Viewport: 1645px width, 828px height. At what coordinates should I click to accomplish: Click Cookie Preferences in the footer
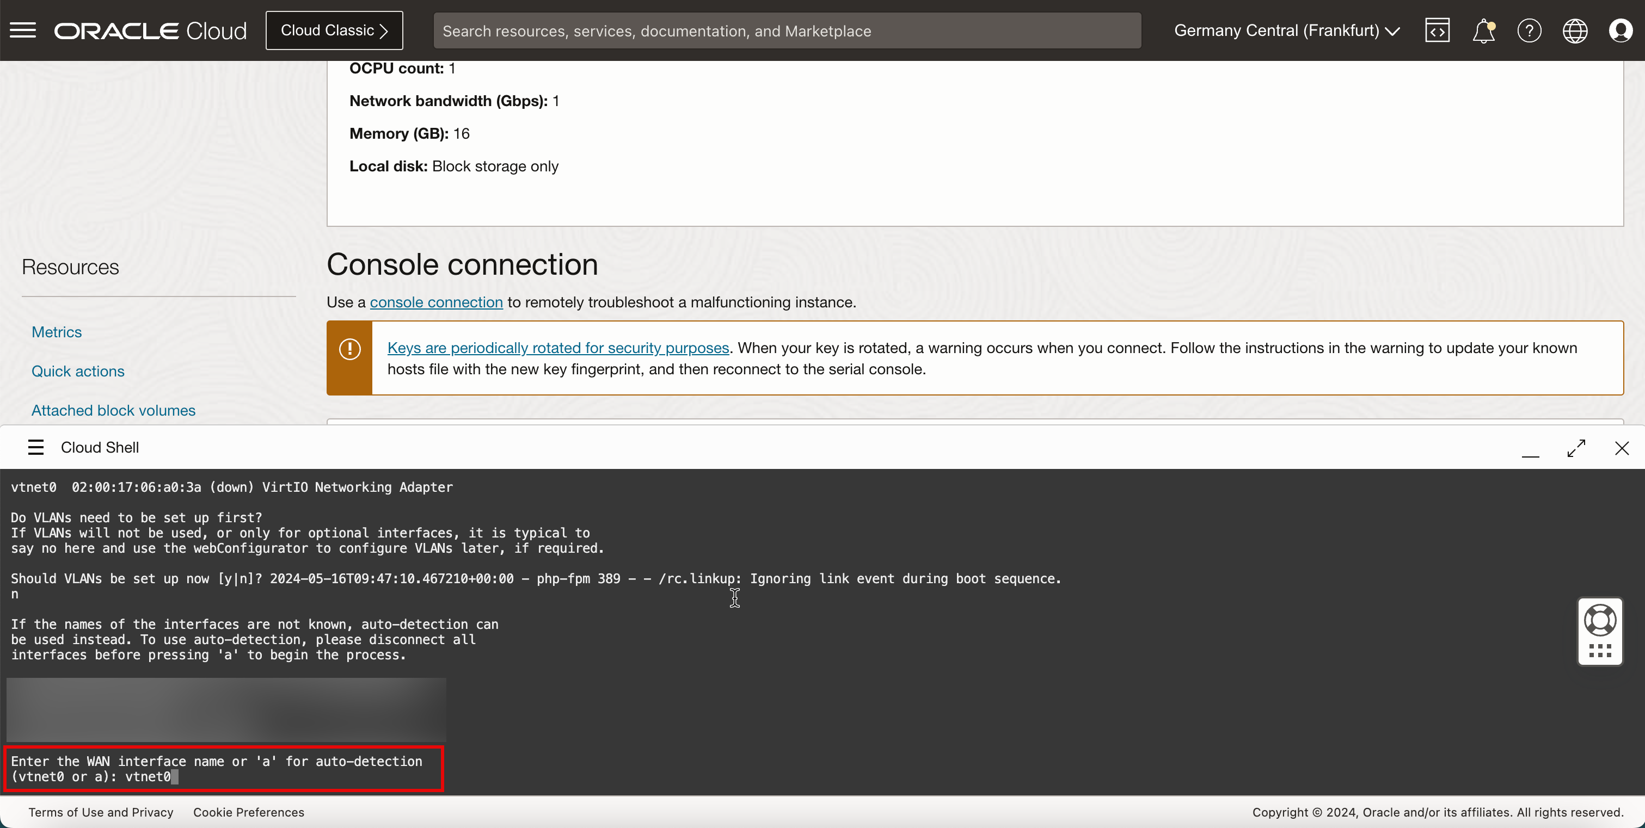coord(248,812)
